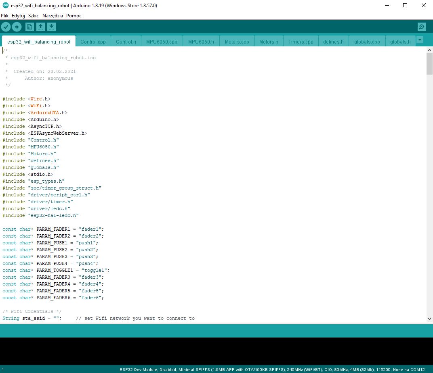433x373 pixels.
Task: Click the line '#include <WiFi.h>'
Action: coord(27,106)
